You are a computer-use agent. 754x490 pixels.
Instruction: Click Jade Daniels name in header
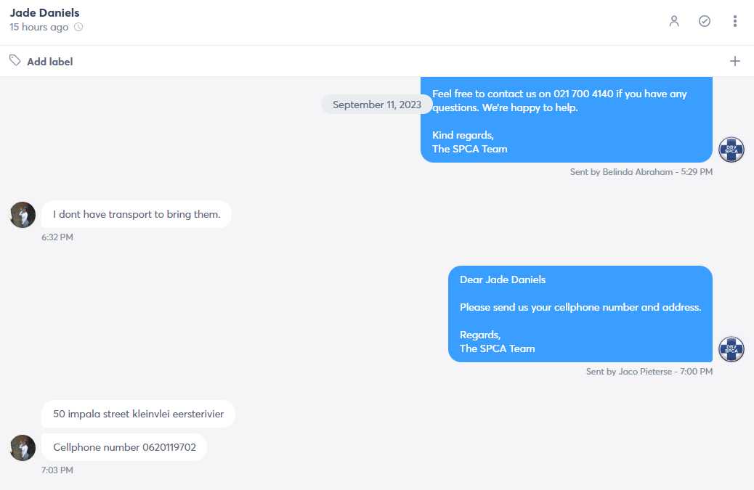pos(45,12)
